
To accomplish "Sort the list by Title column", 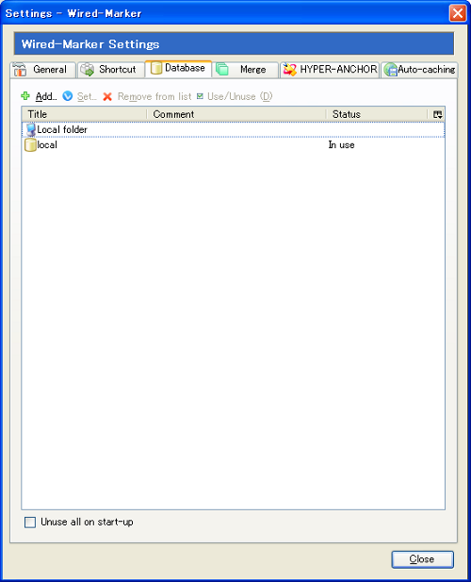I will coord(85,114).
